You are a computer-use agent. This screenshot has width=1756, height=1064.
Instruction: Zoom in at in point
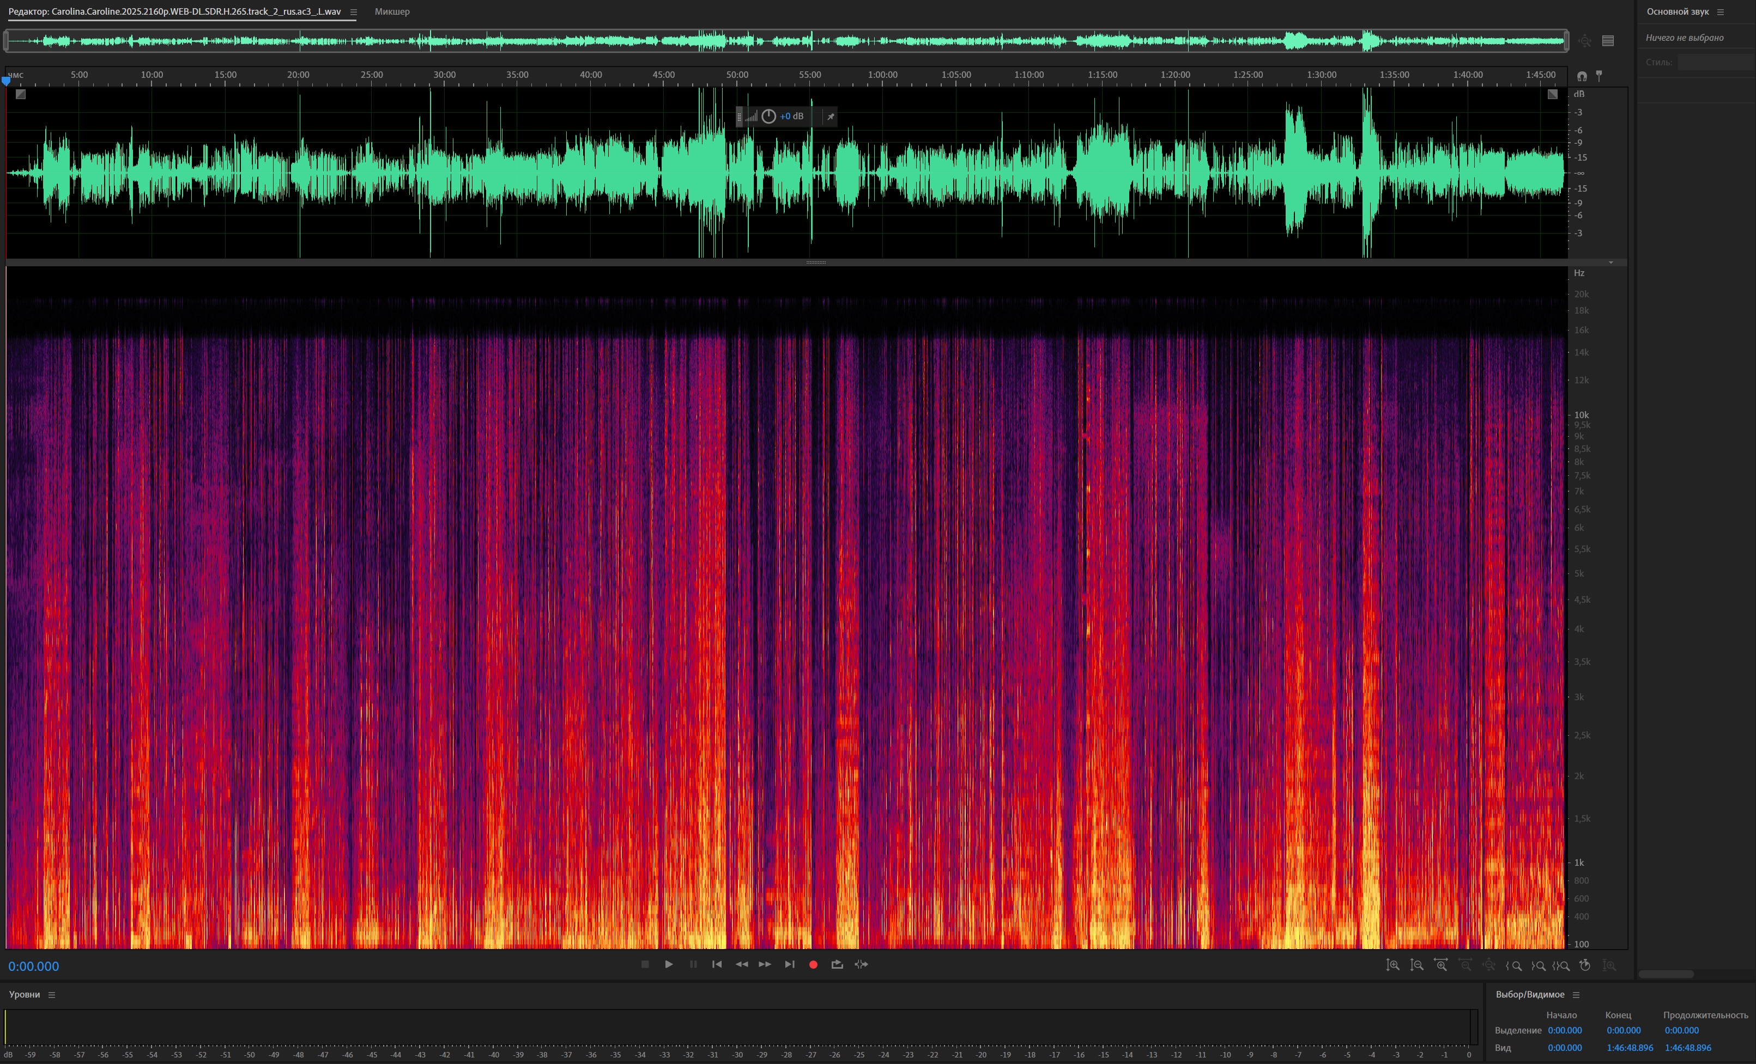tap(1513, 966)
